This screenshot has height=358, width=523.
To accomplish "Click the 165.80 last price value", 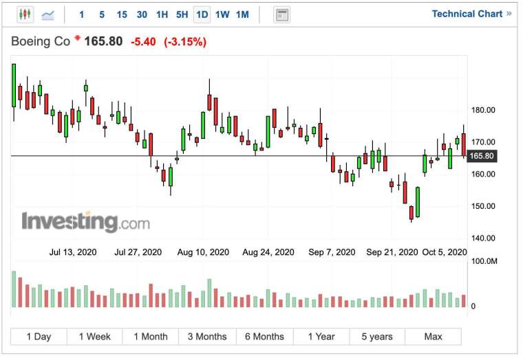I will coord(103,41).
